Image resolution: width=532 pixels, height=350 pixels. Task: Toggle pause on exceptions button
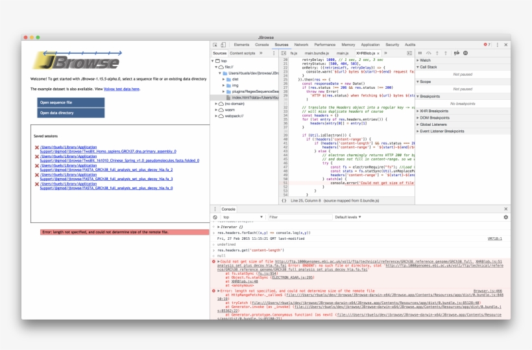coord(465,52)
